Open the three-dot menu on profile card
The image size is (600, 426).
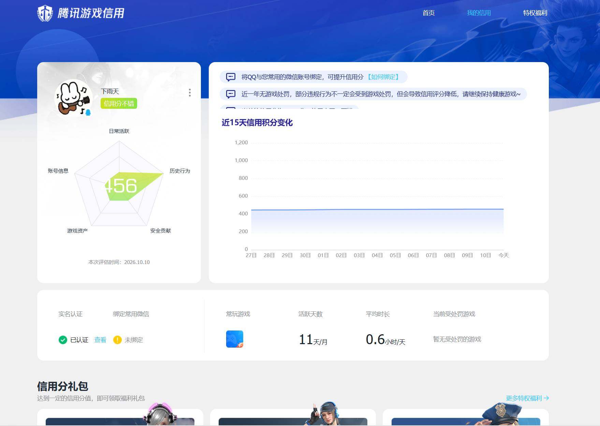[x=190, y=93]
